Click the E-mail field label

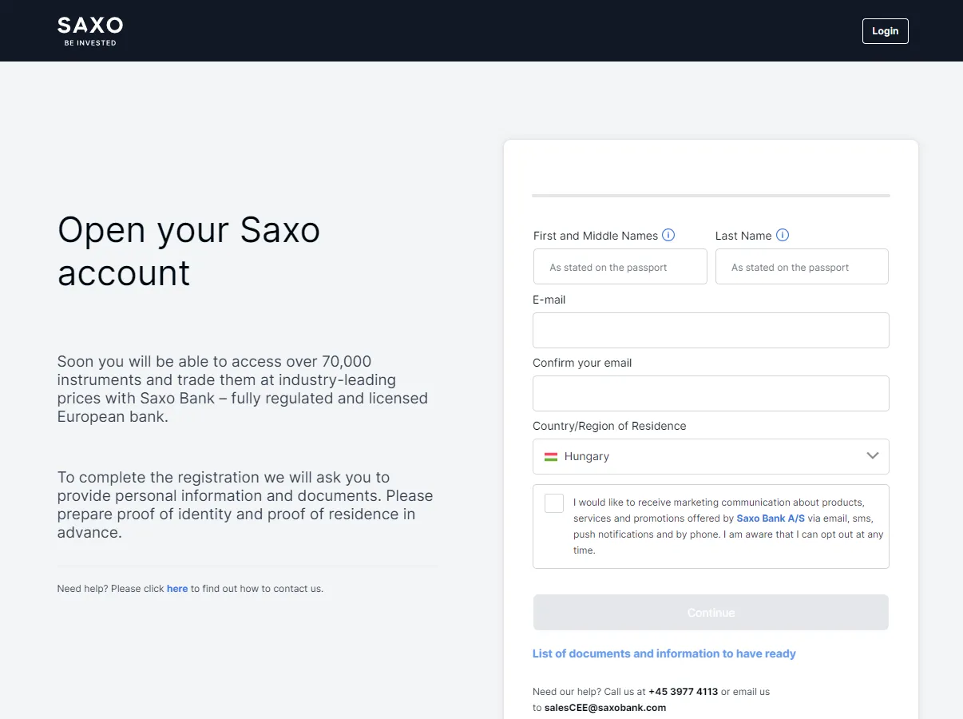pos(549,300)
